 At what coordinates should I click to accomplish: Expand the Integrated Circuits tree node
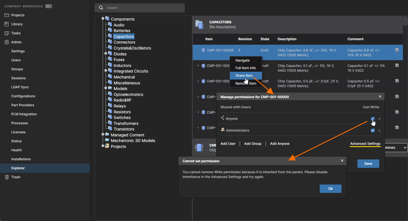106,71
